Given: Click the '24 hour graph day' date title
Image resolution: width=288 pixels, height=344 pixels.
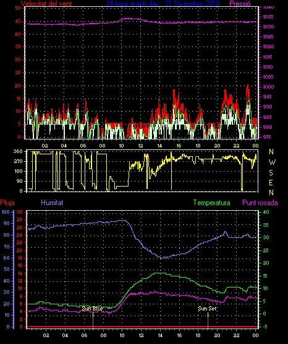Looking at the screenshot, I should (x=163, y=4).
